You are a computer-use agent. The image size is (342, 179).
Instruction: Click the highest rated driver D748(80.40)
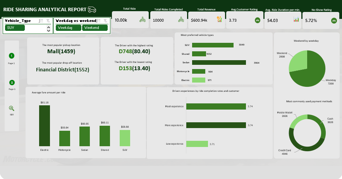tap(134, 51)
